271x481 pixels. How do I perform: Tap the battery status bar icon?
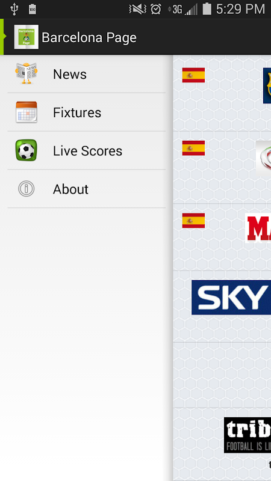pos(207,9)
